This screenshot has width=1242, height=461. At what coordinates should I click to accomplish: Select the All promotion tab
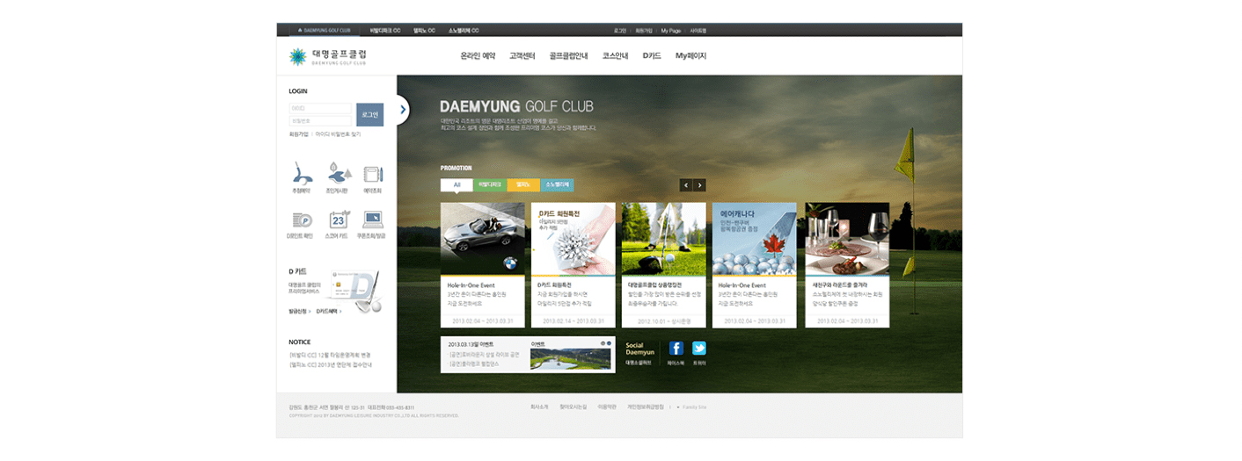[457, 185]
